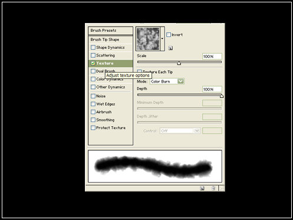
Task: Click the panel resize grip icon in the corner
Action: click(222, 188)
